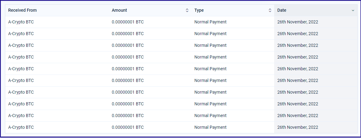Image resolution: width=361 pixels, height=138 pixels.
Task: Click the Type column header label
Action: point(199,10)
